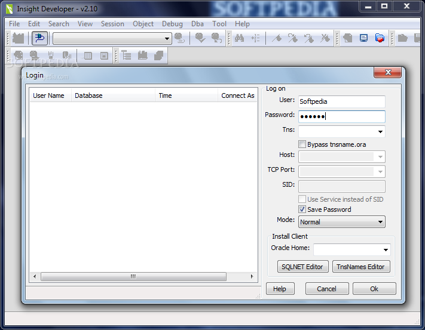The image size is (425, 330).
Task: Click the Help button in Login dialog
Action: (280, 289)
